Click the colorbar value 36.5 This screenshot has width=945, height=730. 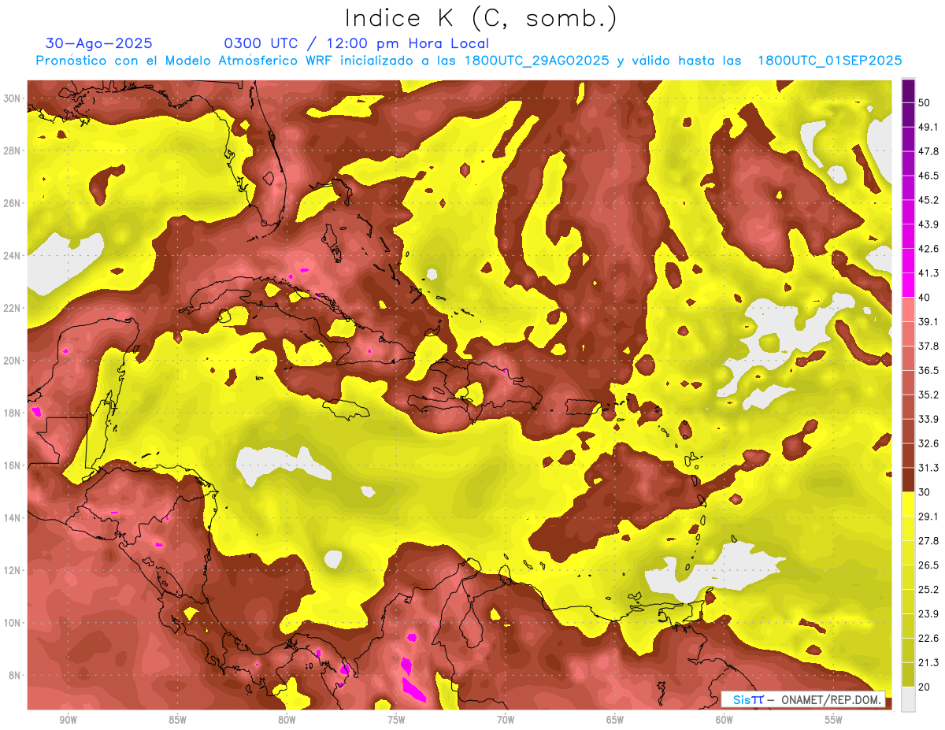[928, 370]
